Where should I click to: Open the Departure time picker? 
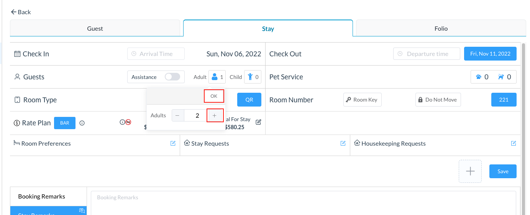(427, 54)
